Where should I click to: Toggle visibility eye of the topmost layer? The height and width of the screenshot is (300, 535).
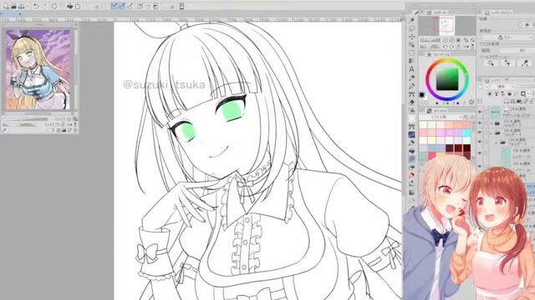tap(480, 112)
